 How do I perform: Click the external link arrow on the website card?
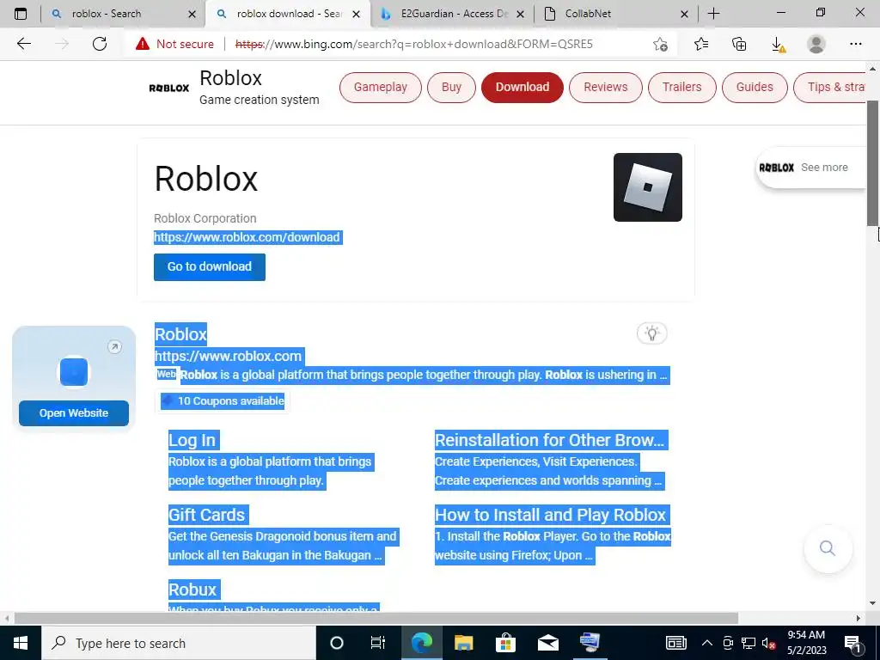pyautogui.click(x=114, y=347)
